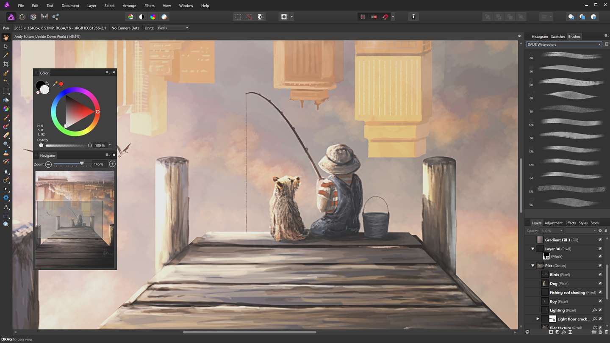Toggle the Quick Mask icon

click(284, 17)
